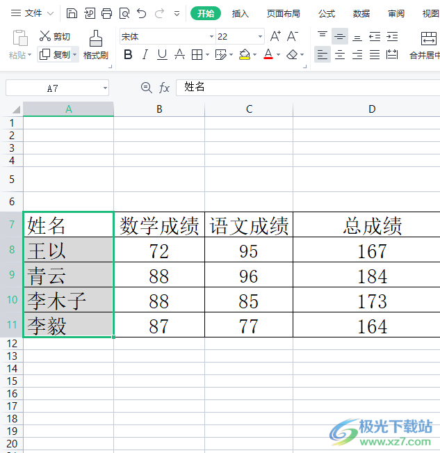Click the export to PDF icon
The image size is (440, 453).
coord(90,13)
